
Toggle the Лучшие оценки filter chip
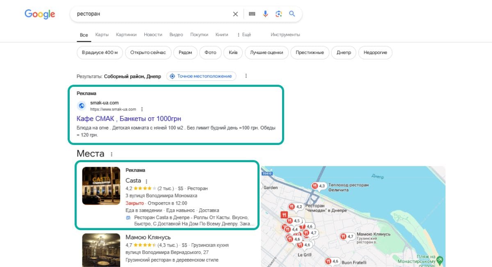[267, 53]
